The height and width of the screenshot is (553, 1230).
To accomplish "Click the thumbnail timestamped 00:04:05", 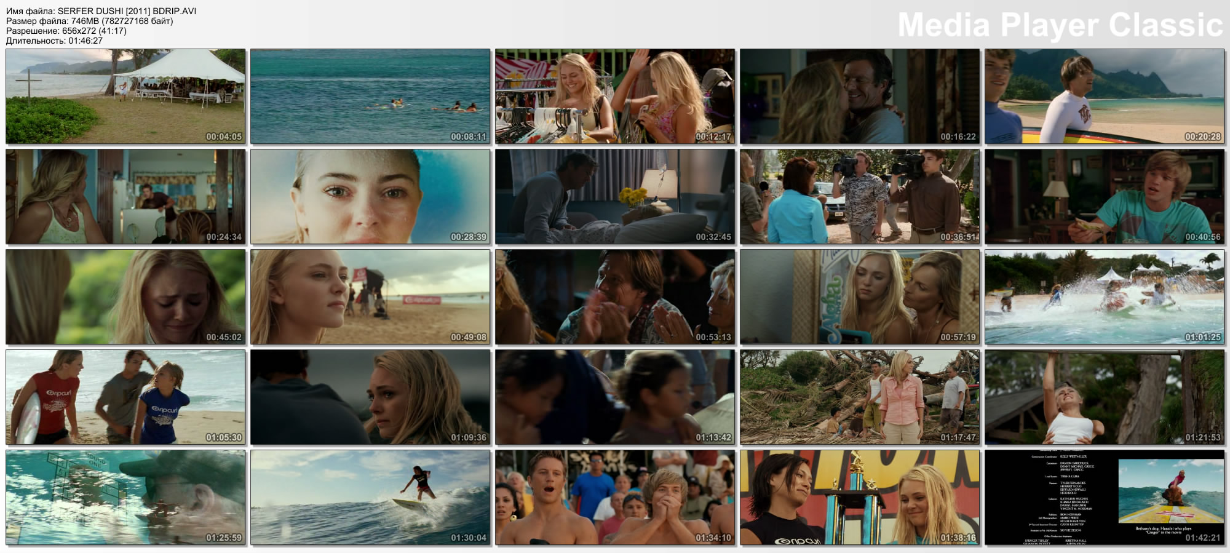I will pyautogui.click(x=125, y=97).
